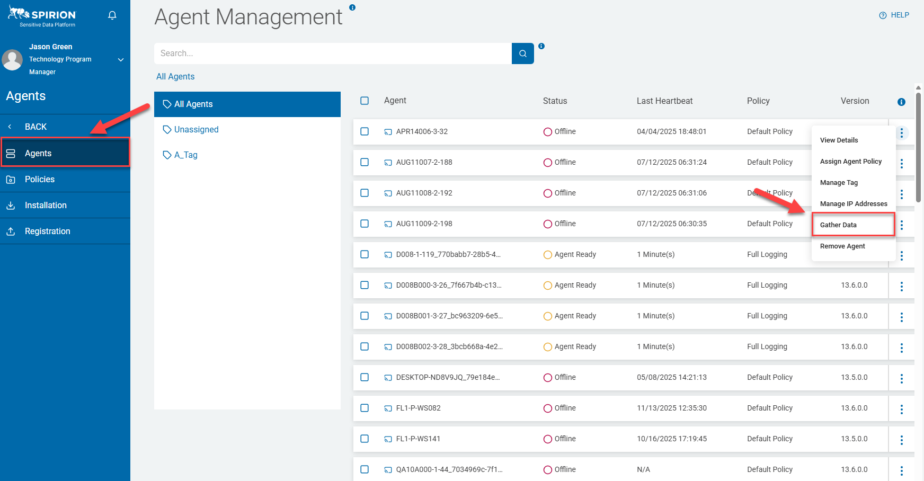Image resolution: width=924 pixels, height=481 pixels.
Task: Open Installation section in sidebar
Action: [x=46, y=205]
